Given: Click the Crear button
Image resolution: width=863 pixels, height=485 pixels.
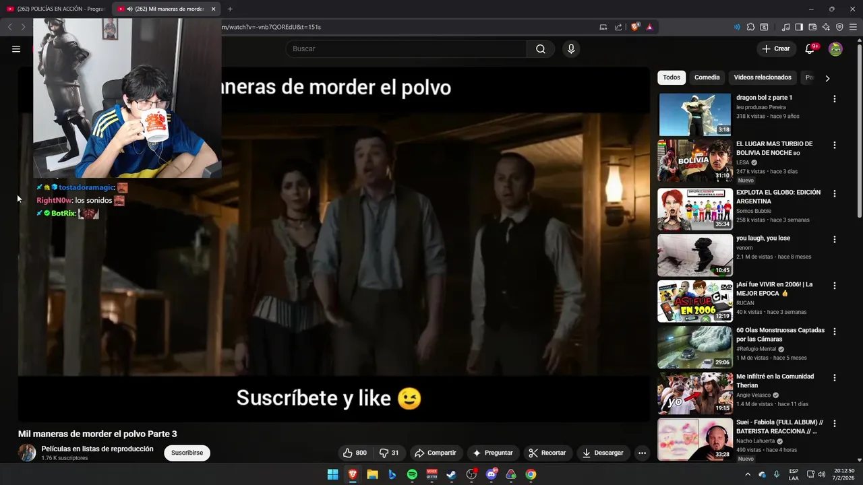Looking at the screenshot, I should coord(775,48).
